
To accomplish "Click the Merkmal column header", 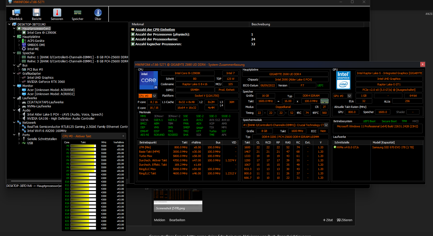I will (x=189, y=24).
